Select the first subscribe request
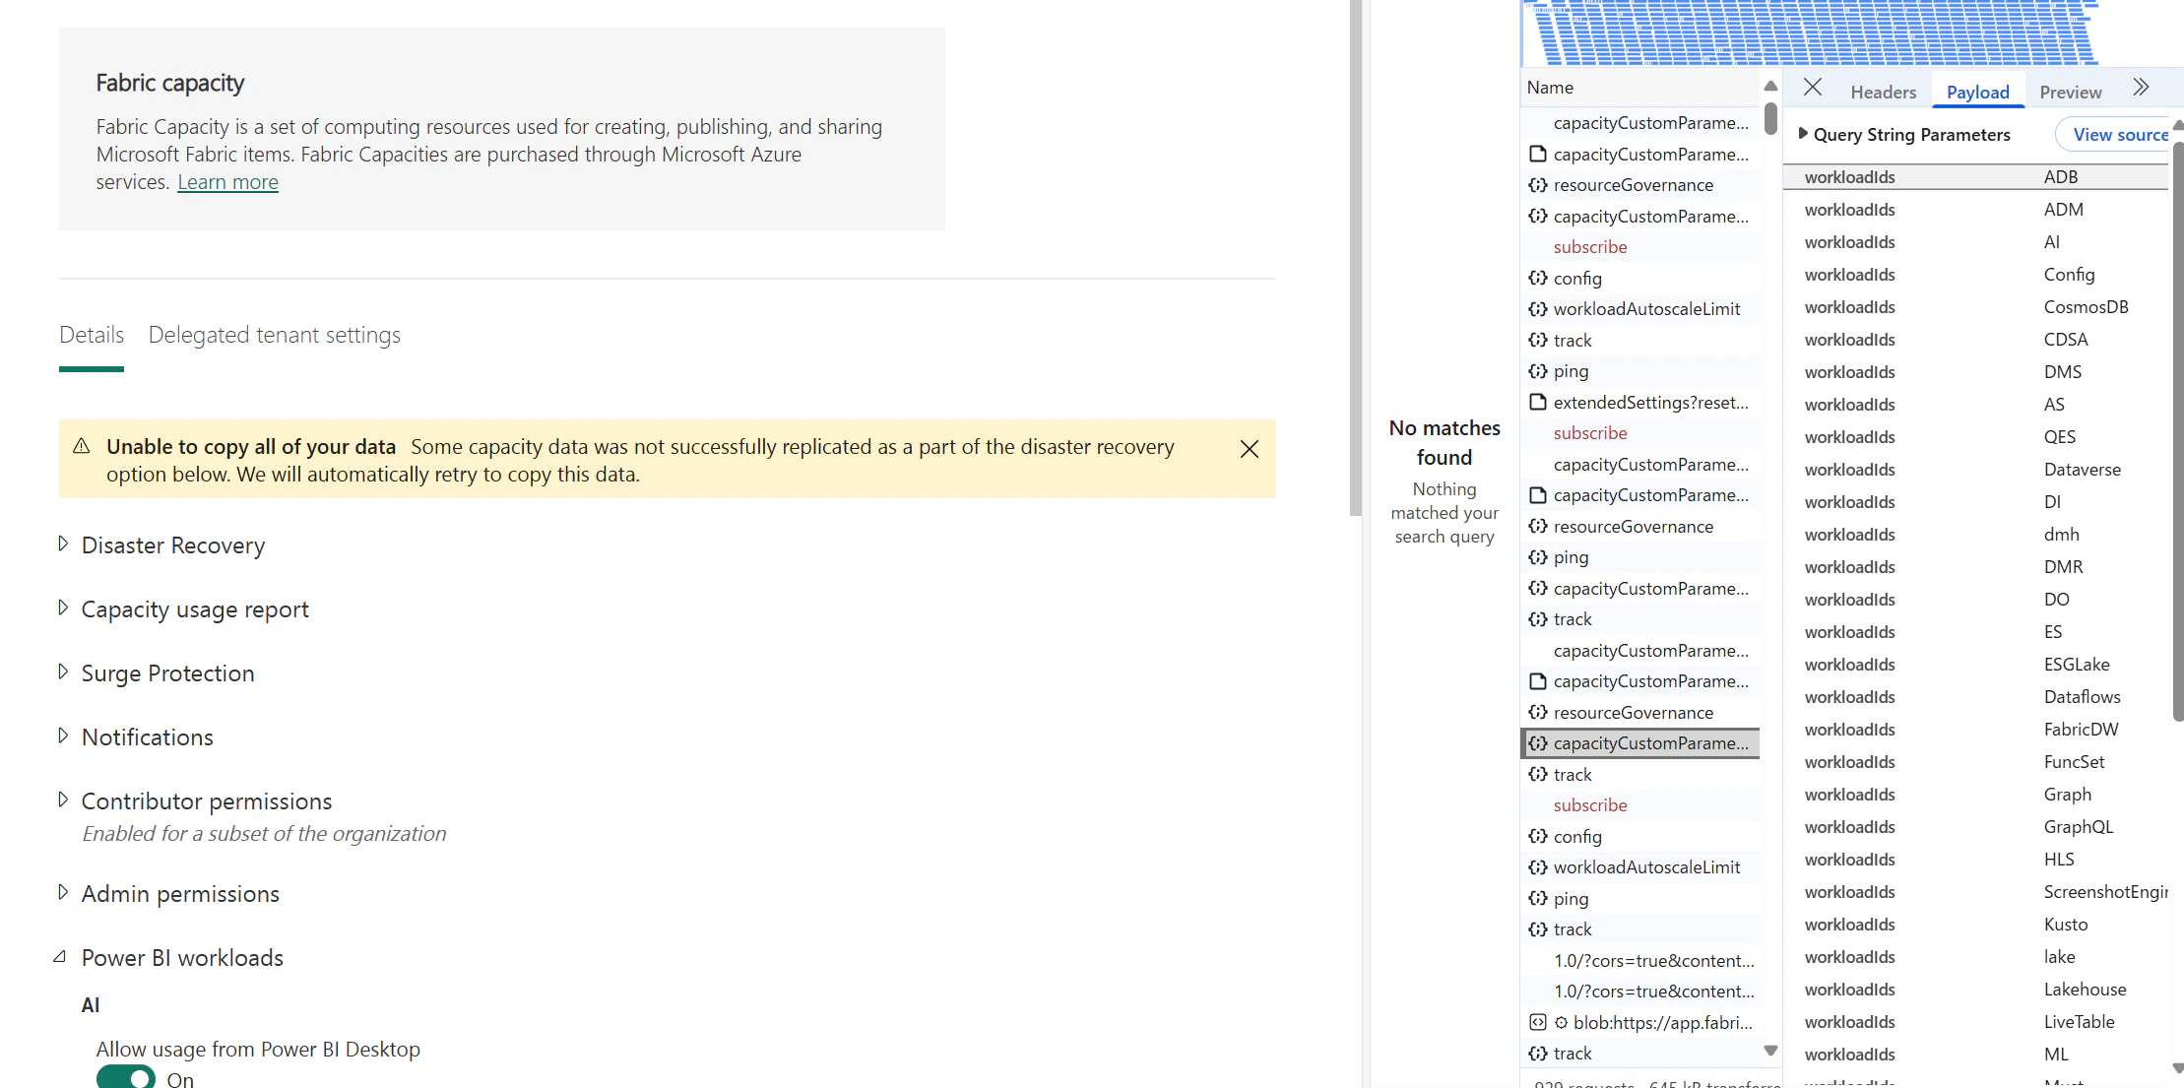Image resolution: width=2184 pixels, height=1088 pixels. 1639,247
